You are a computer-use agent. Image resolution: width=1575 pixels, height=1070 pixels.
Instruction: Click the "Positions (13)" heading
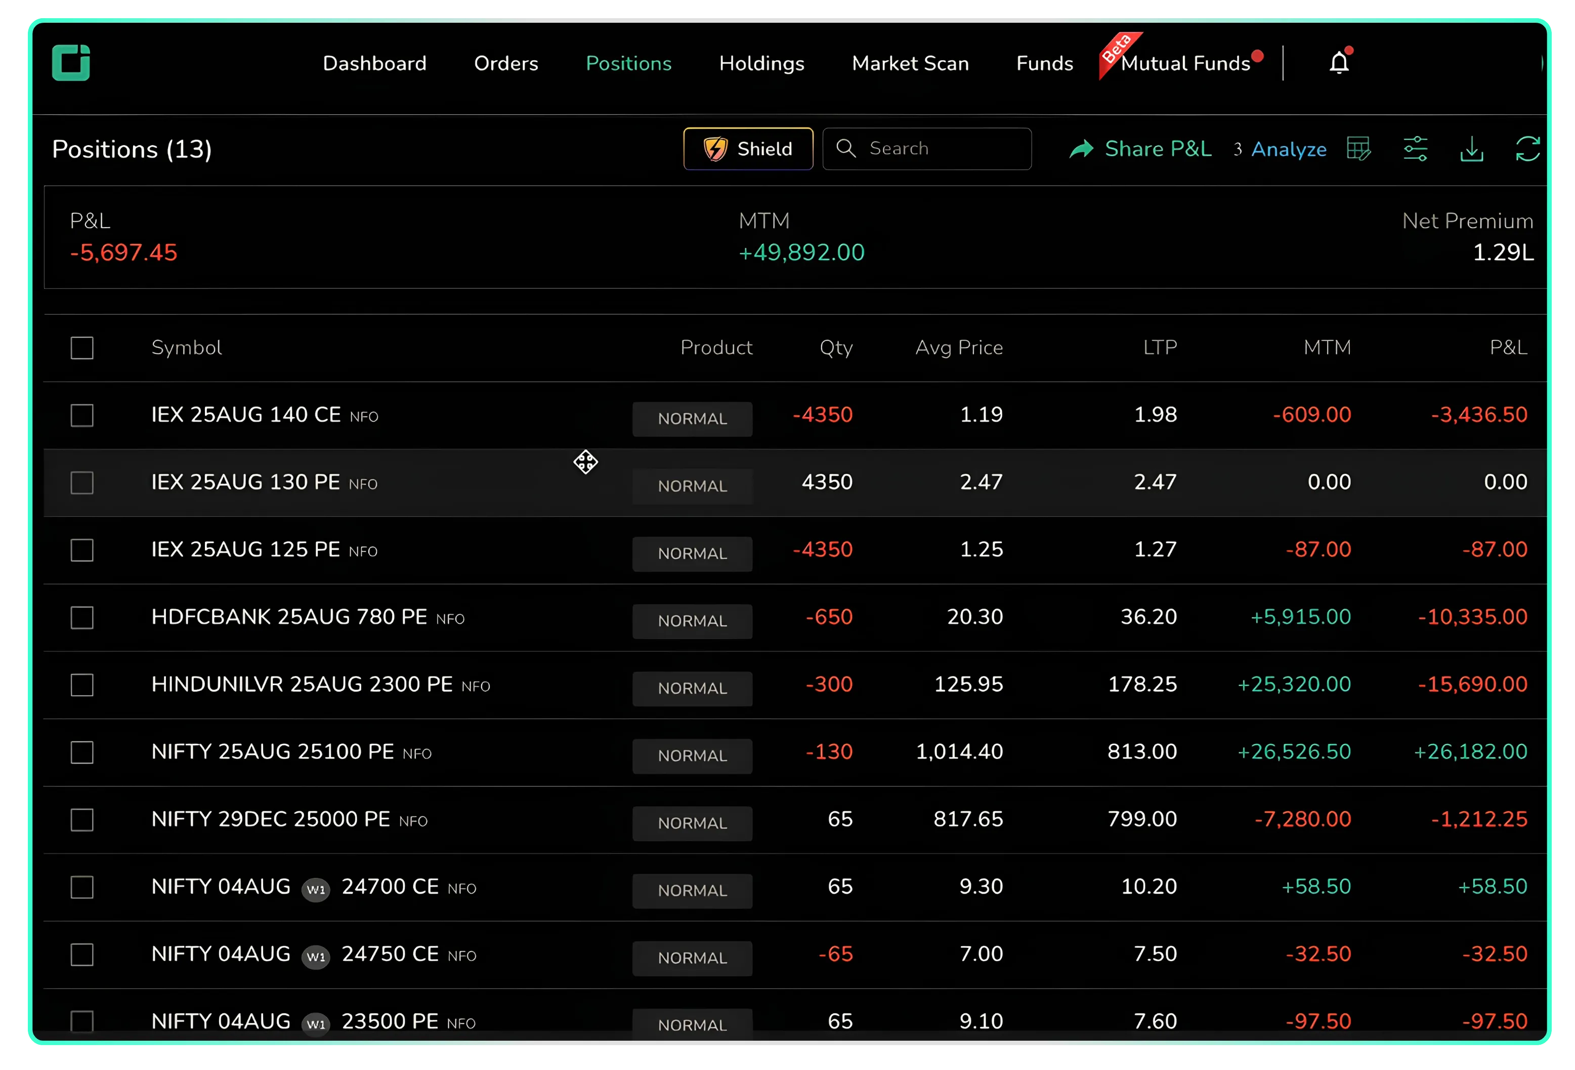132,149
